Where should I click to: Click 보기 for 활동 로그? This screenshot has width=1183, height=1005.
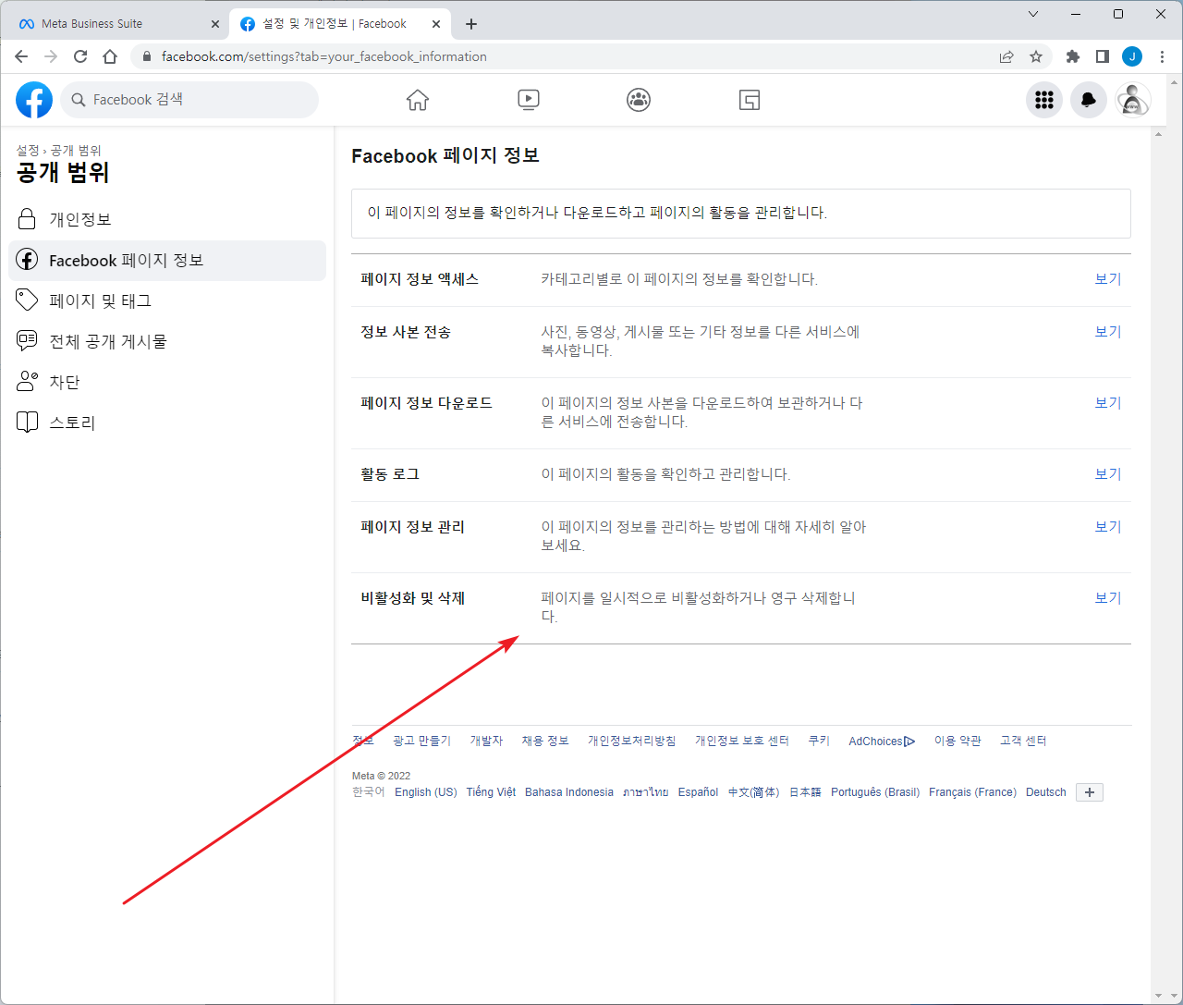1108,474
